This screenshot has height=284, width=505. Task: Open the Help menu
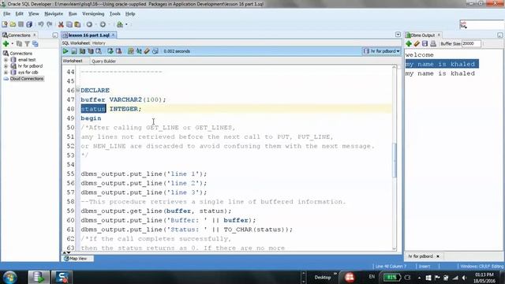[130, 14]
